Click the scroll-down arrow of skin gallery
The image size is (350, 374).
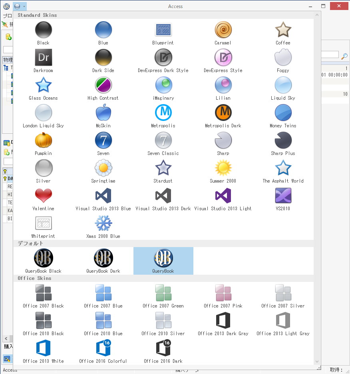click(x=317, y=361)
